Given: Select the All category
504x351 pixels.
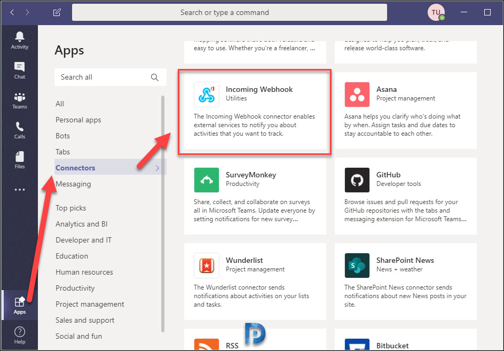Looking at the screenshot, I should click(x=60, y=104).
